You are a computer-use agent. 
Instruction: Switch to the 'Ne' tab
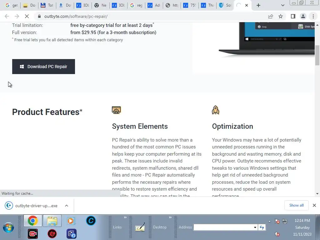pyautogui.click(x=101, y=6)
